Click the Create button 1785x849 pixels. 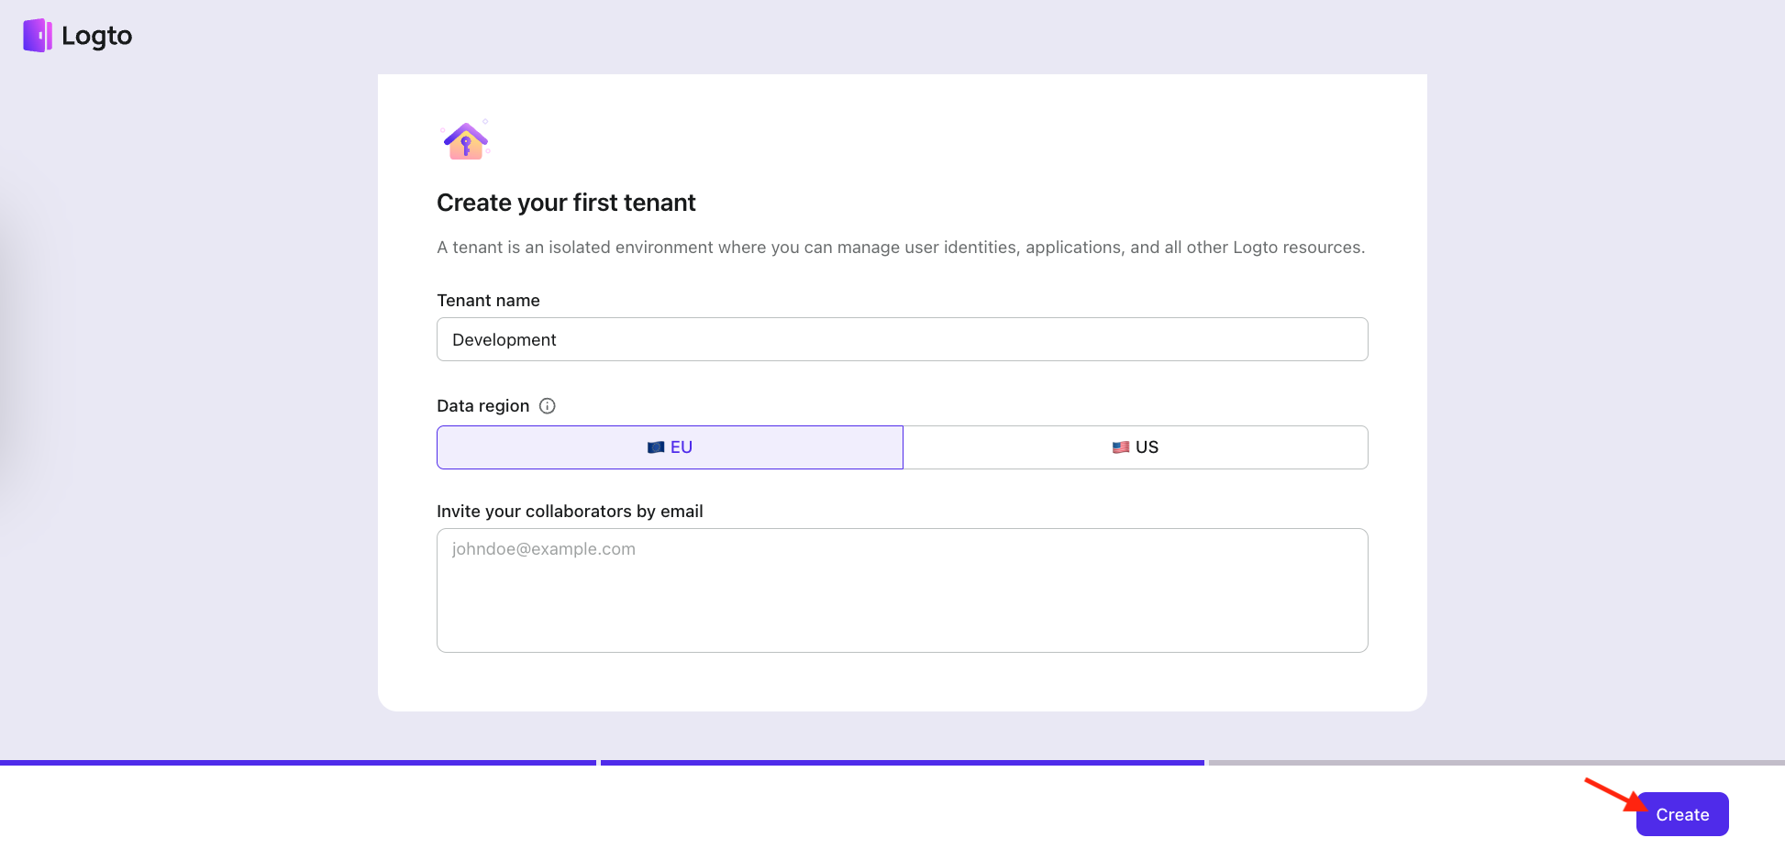1682,814
